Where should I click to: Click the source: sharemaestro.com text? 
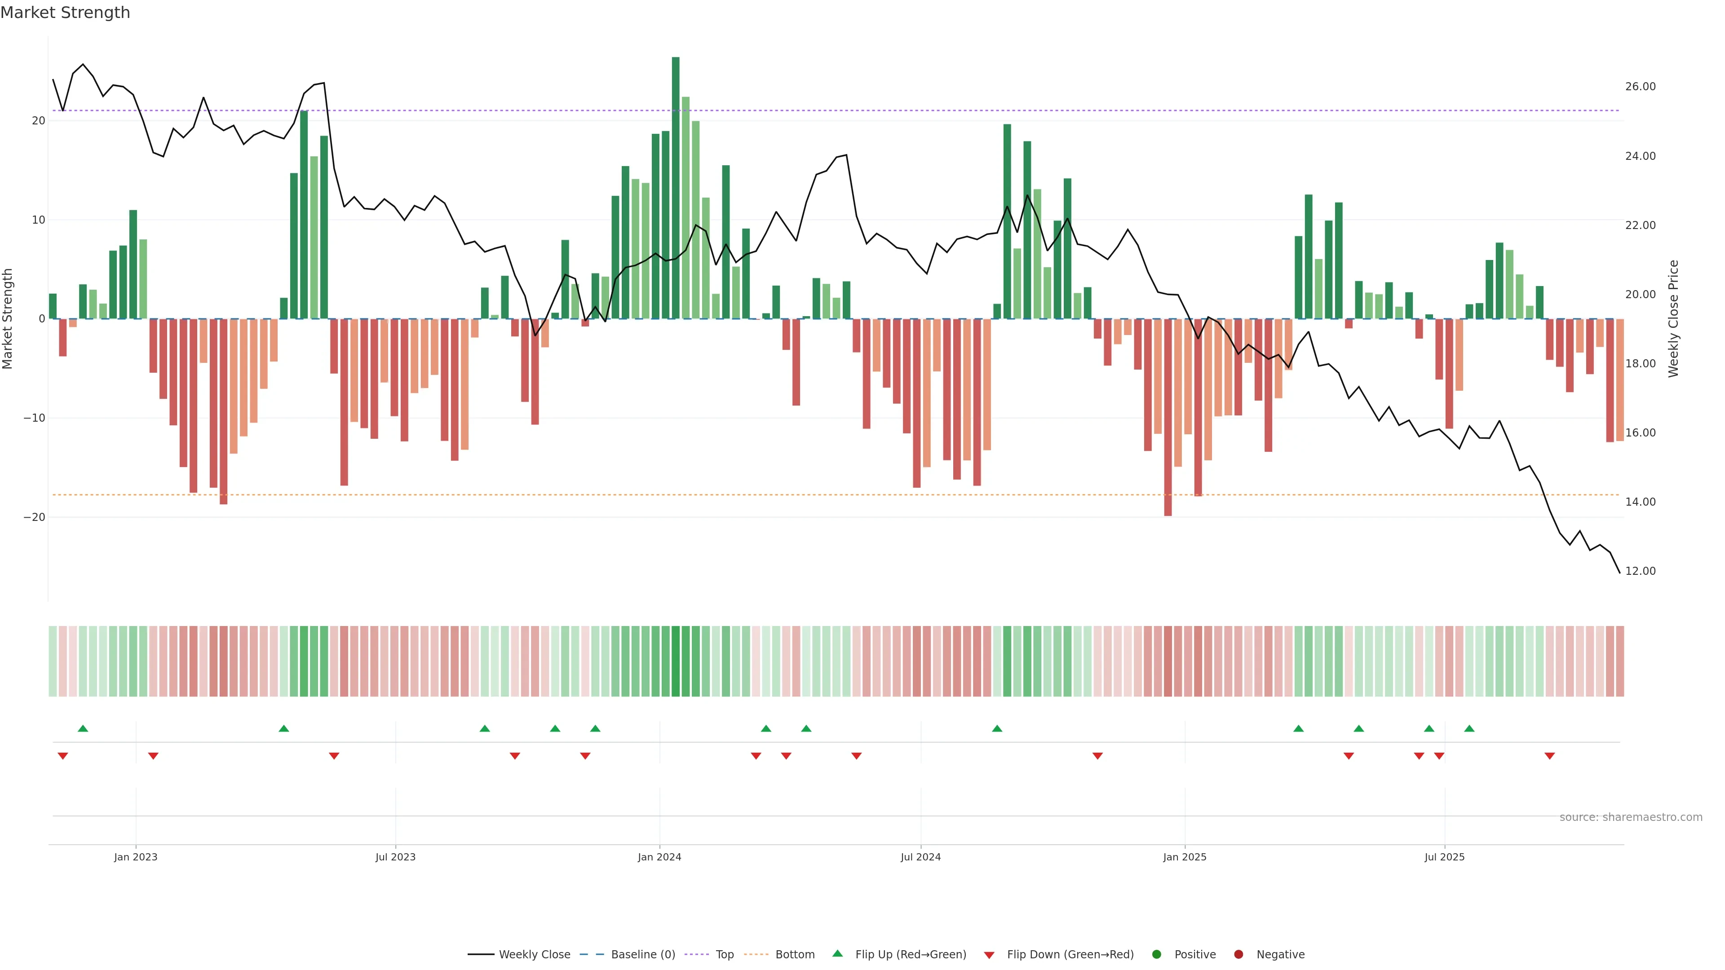pyautogui.click(x=1631, y=817)
